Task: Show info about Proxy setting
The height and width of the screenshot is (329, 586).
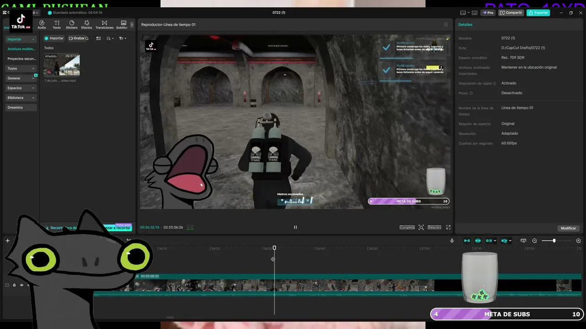Action: [x=471, y=93]
